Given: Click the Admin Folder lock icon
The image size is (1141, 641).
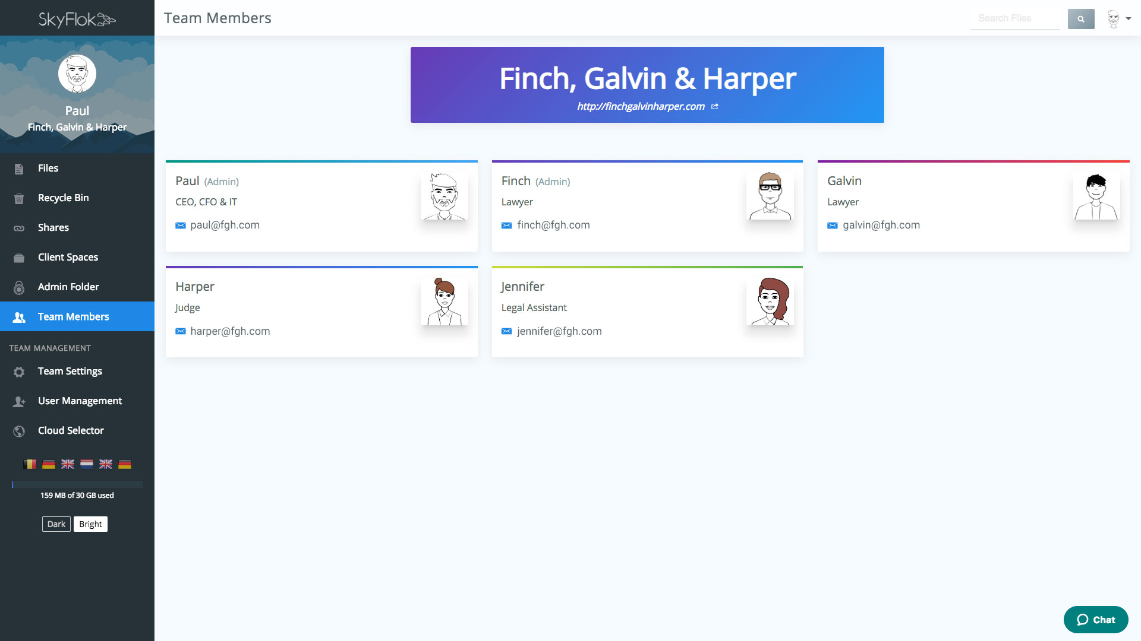Looking at the screenshot, I should tap(19, 287).
